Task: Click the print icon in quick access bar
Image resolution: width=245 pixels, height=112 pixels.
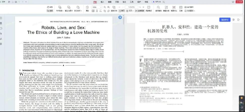Action: coord(16,2)
